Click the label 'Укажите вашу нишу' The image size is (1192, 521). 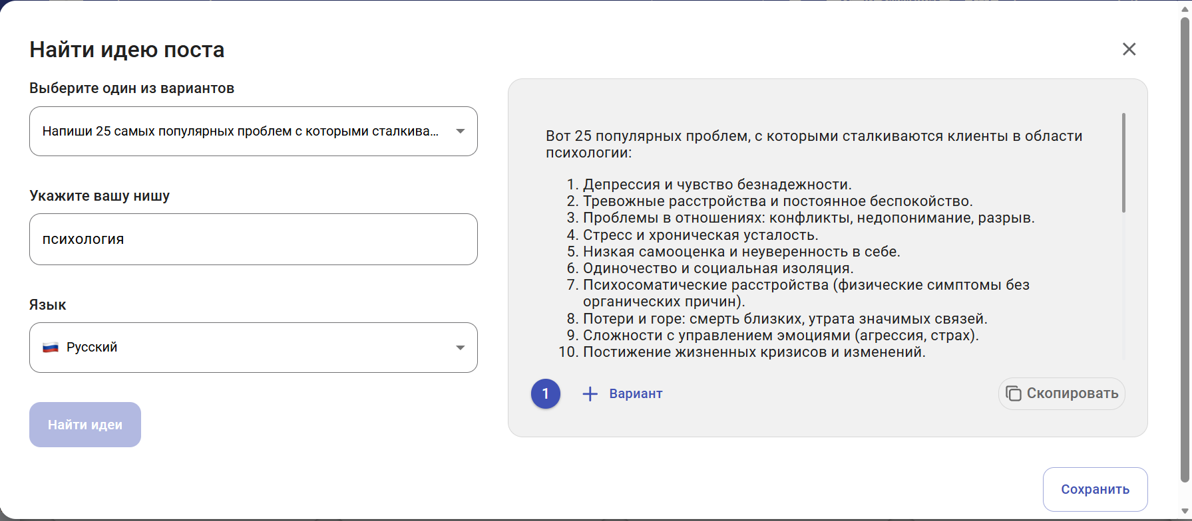100,196
